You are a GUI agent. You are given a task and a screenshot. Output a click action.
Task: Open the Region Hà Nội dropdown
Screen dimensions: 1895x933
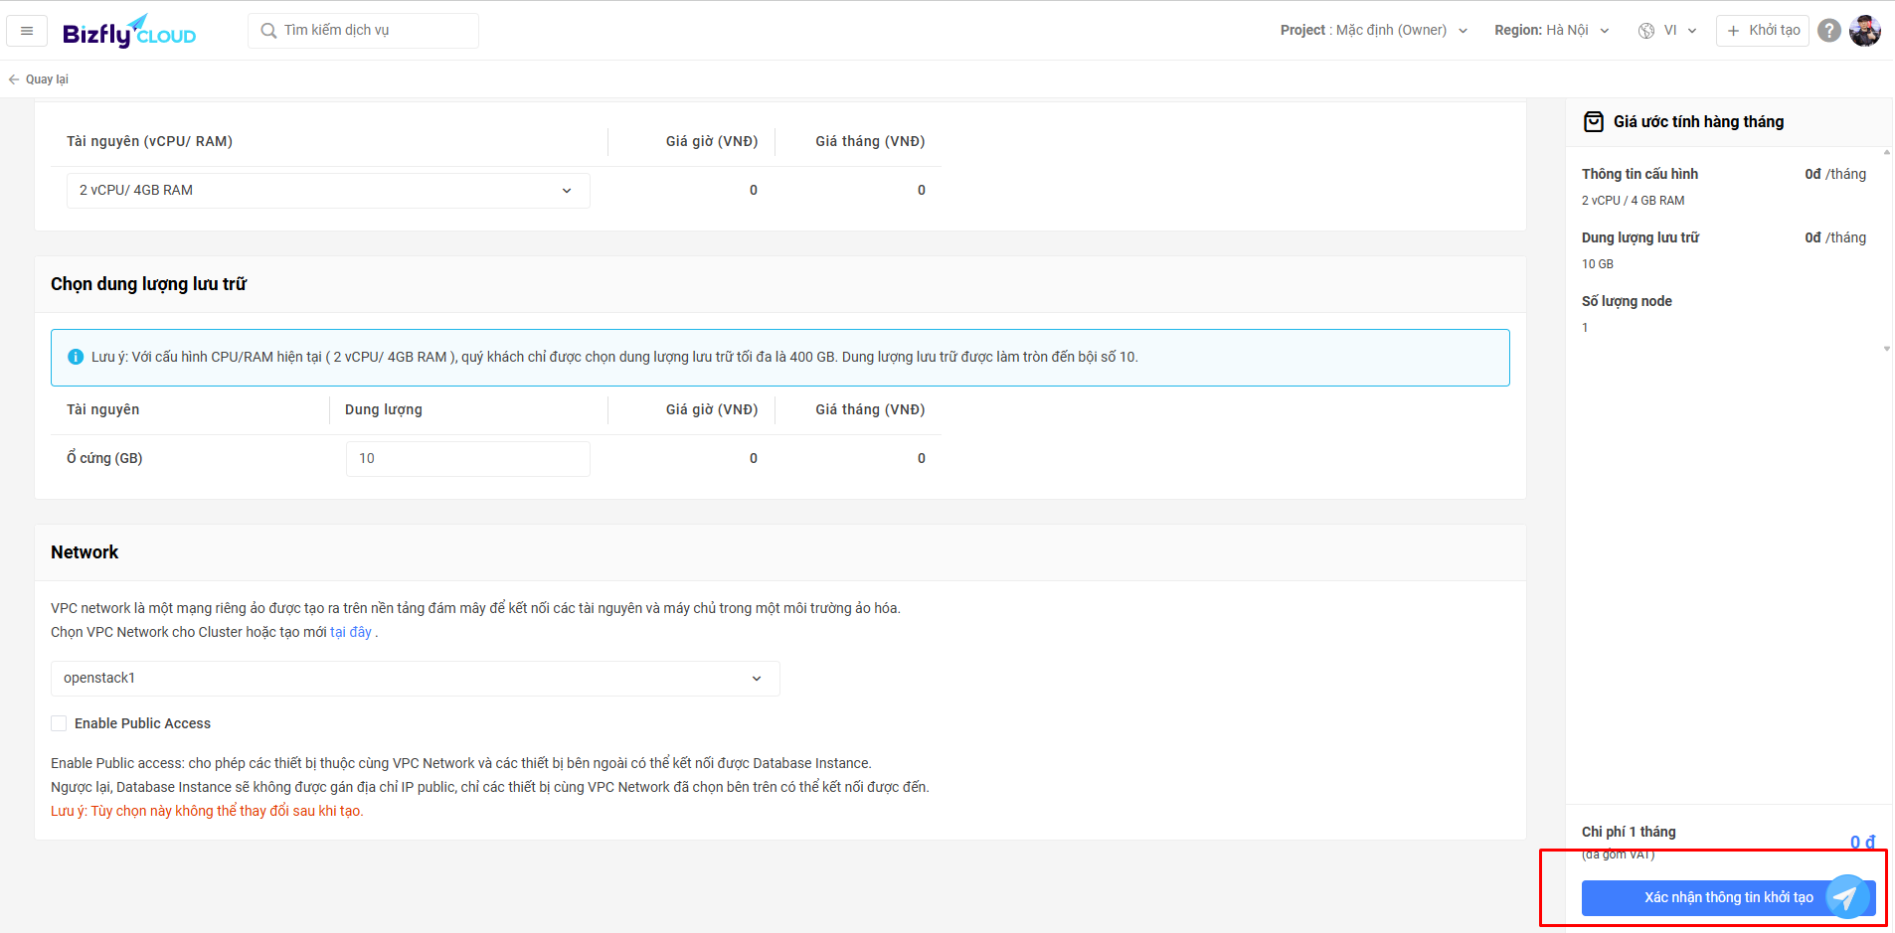tap(1552, 31)
